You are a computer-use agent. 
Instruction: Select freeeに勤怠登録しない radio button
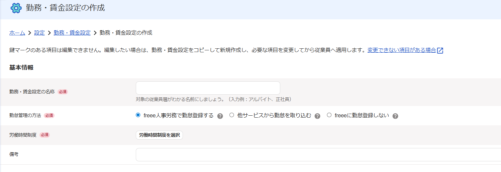click(x=329, y=115)
